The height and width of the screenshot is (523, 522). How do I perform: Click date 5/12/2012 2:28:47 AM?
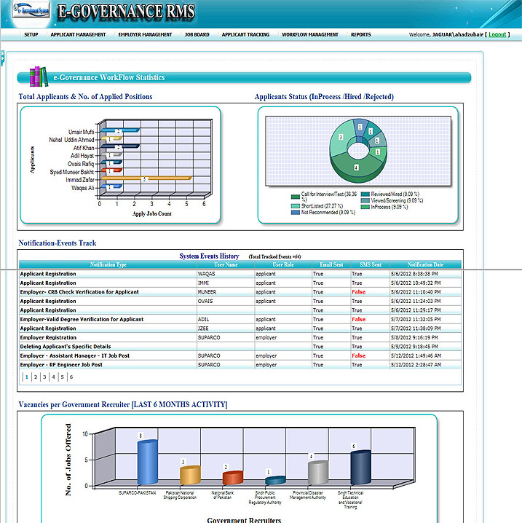tap(416, 364)
